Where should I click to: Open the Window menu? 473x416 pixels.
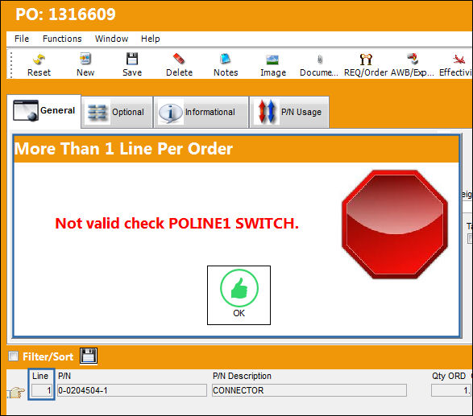pos(112,39)
